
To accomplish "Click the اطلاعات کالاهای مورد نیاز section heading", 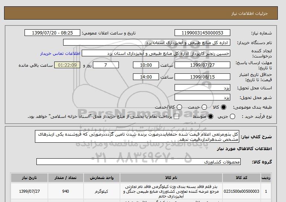I will [244, 149].
